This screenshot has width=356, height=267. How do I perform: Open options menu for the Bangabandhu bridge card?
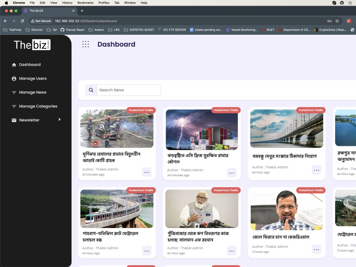[316, 170]
